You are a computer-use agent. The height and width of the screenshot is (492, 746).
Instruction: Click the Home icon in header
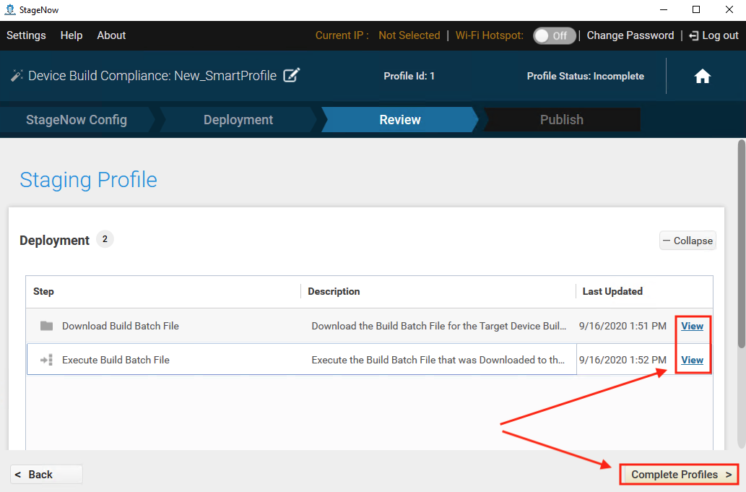click(x=702, y=77)
